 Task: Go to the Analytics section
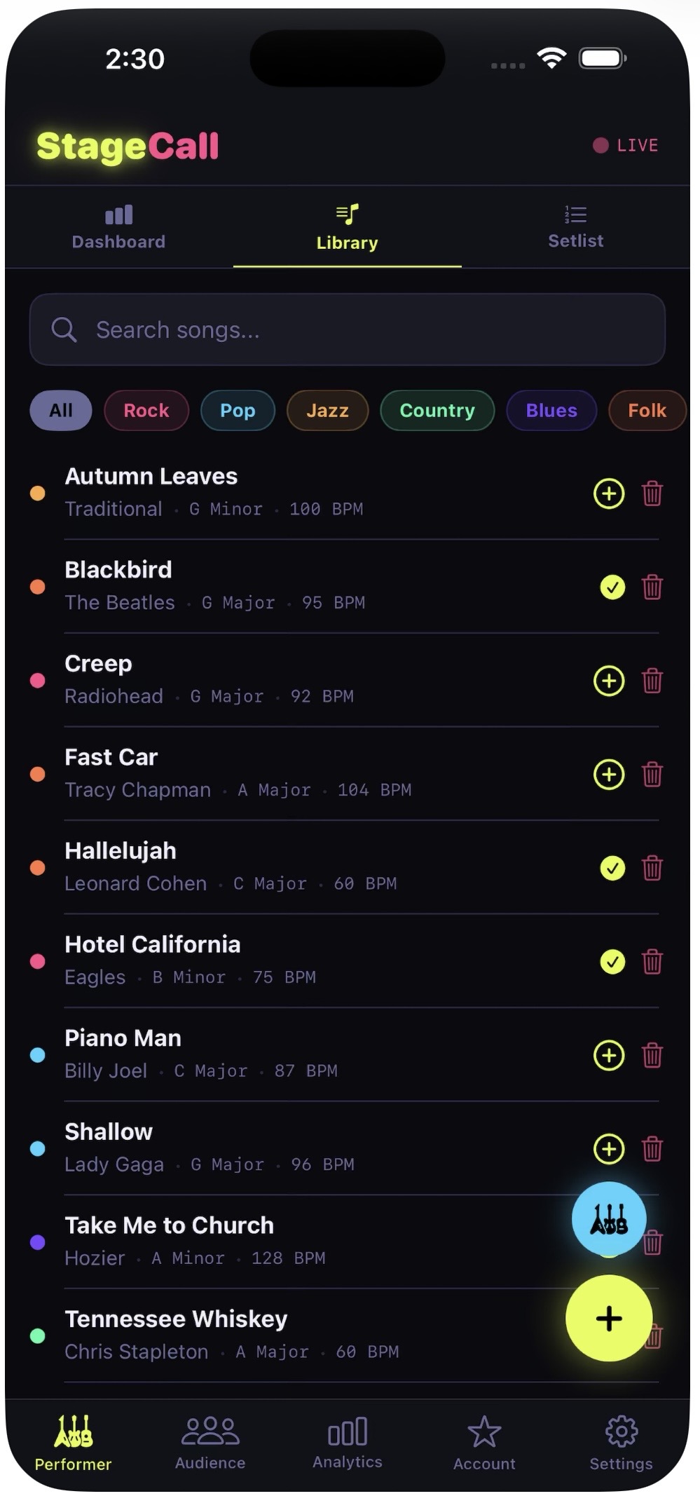coord(348,1442)
